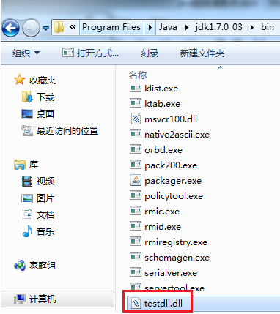
Task: Open dropdown arrow after Program Files
Action: (150, 27)
